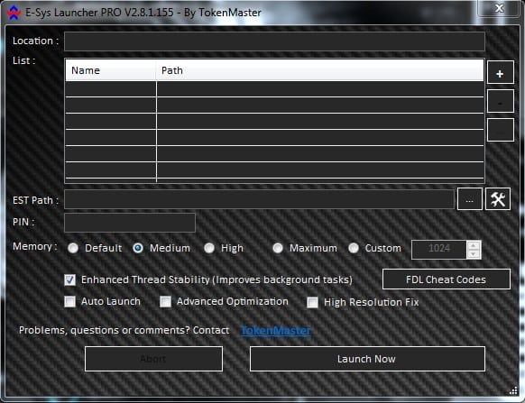Select the Default memory option

(73, 248)
